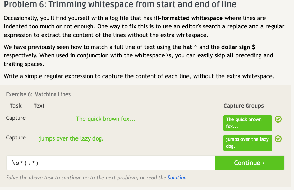Click the Capture label in the first row
Screen dimensions: 294x190
pyautogui.click(x=16, y=118)
